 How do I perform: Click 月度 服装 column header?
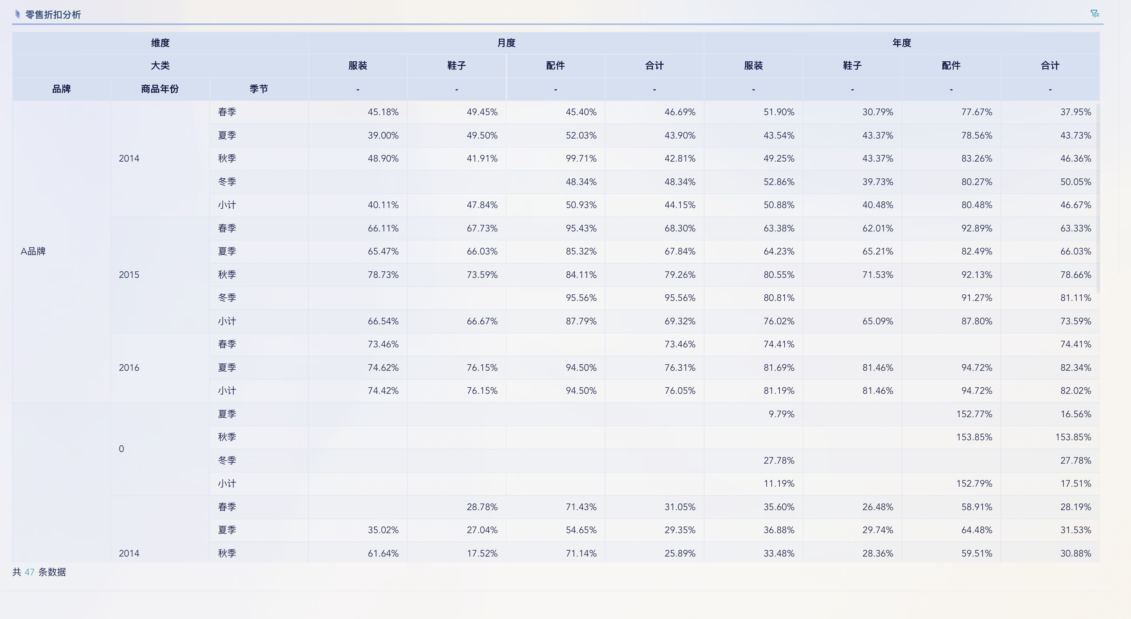click(357, 66)
